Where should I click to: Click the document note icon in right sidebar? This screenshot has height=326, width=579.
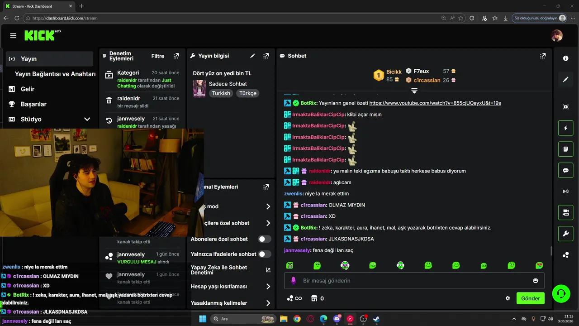click(565, 149)
